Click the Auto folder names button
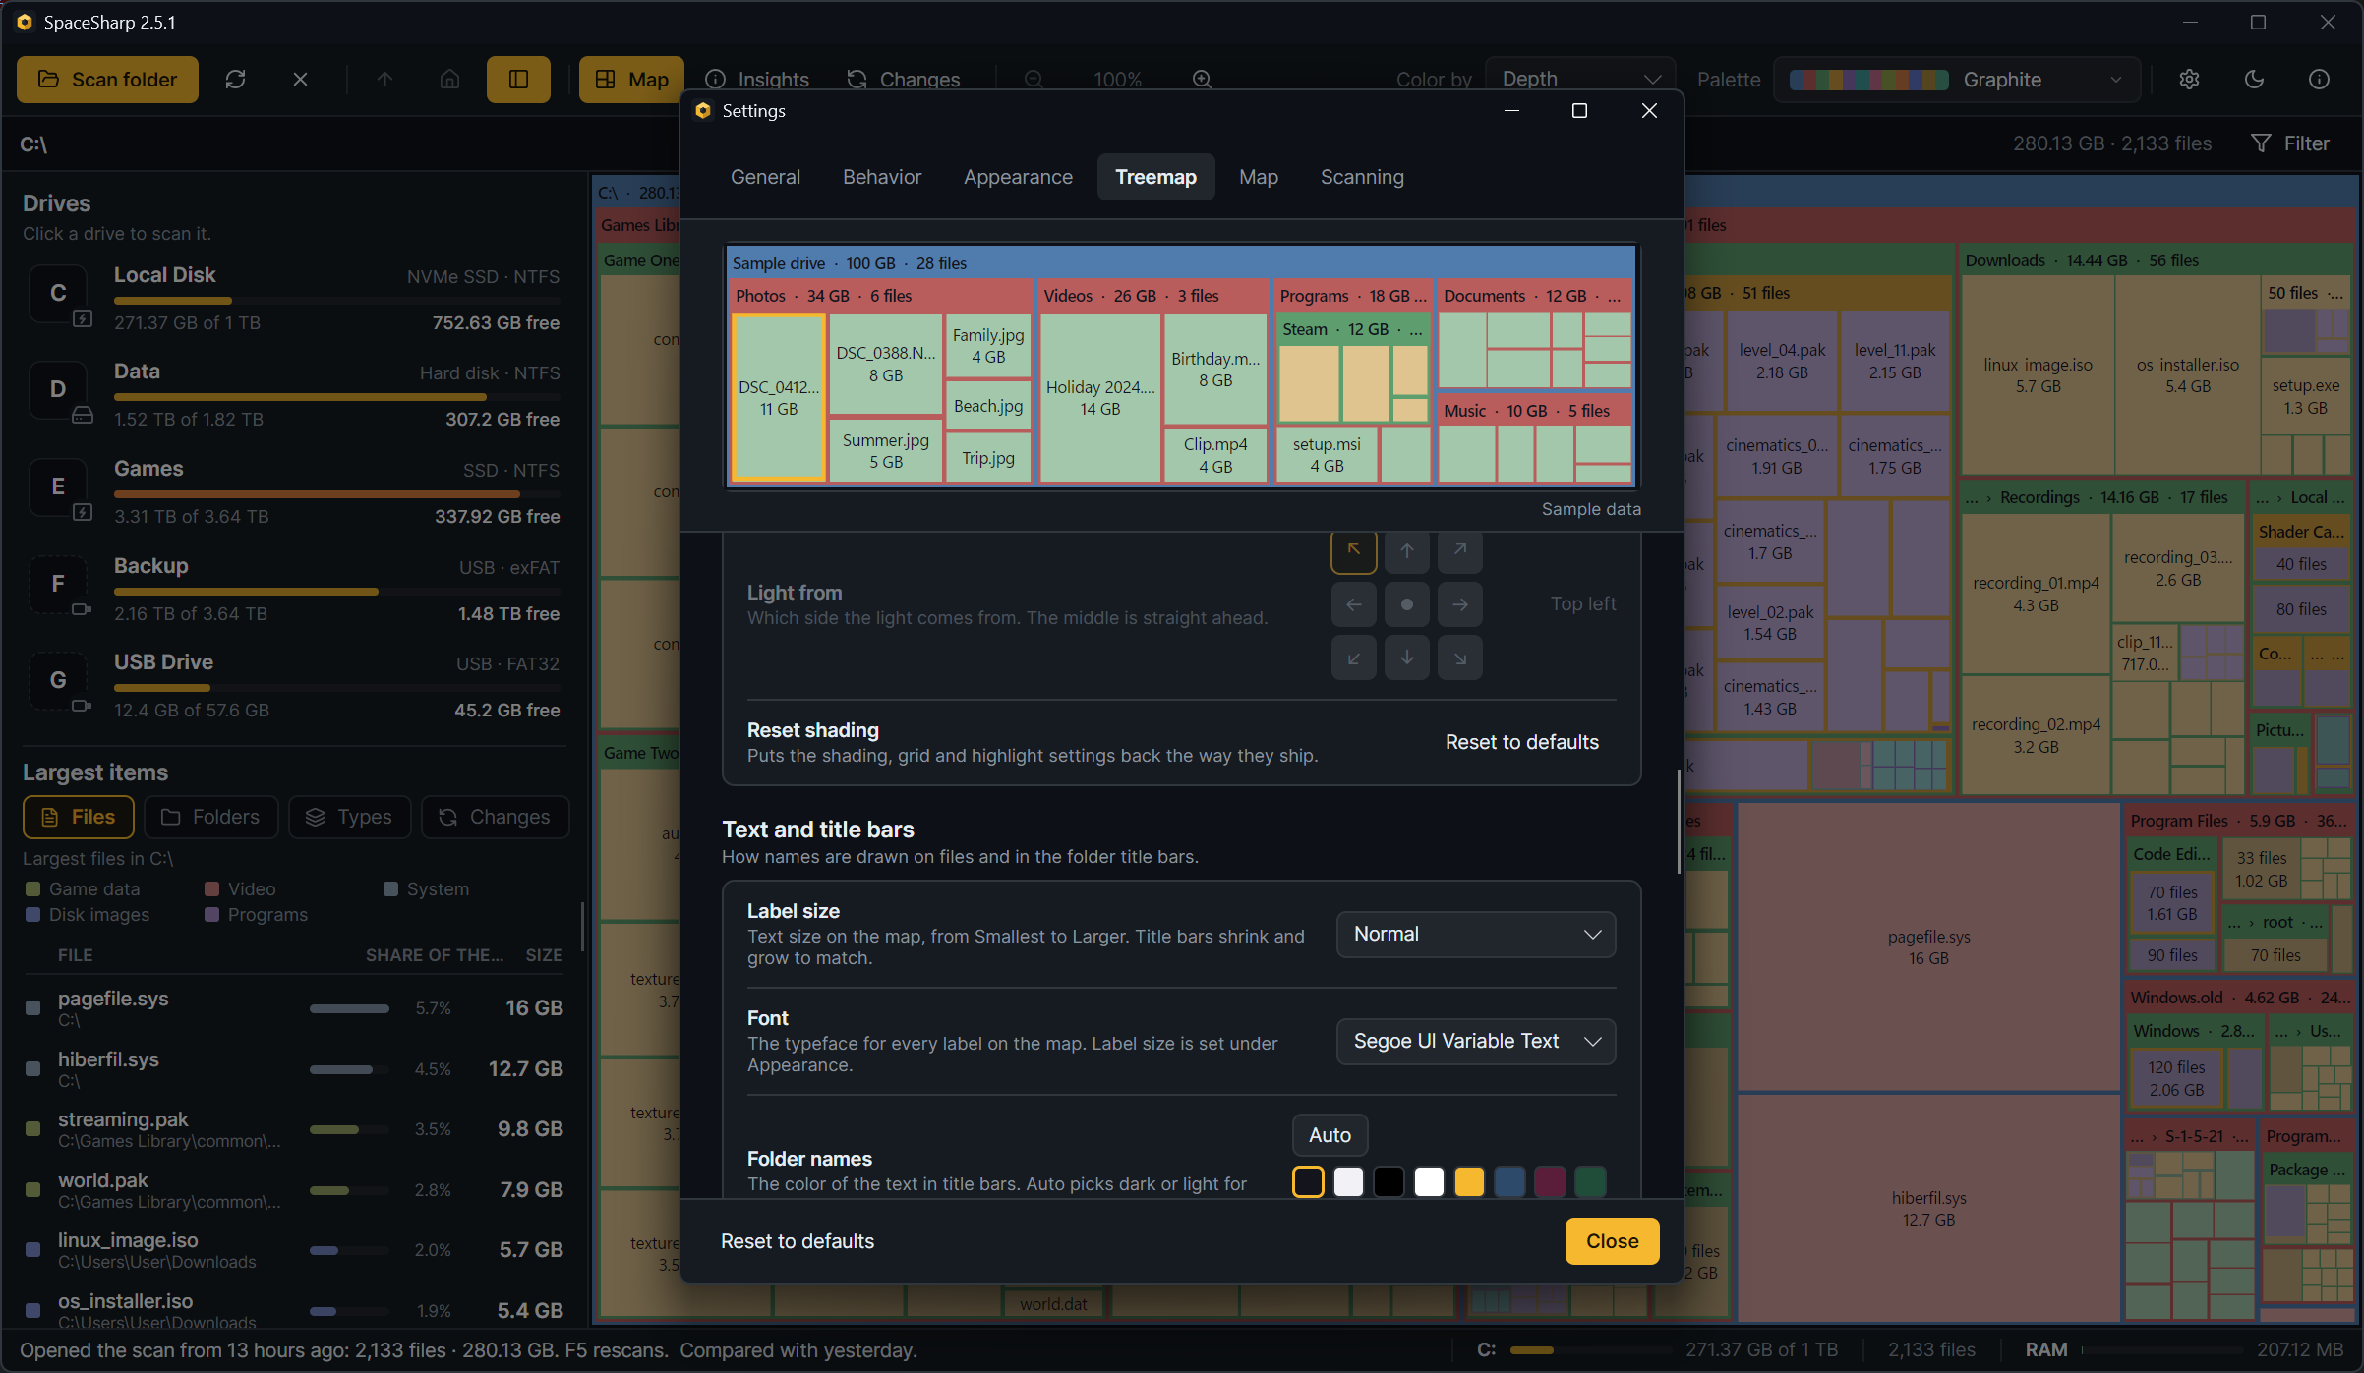 point(1330,1135)
